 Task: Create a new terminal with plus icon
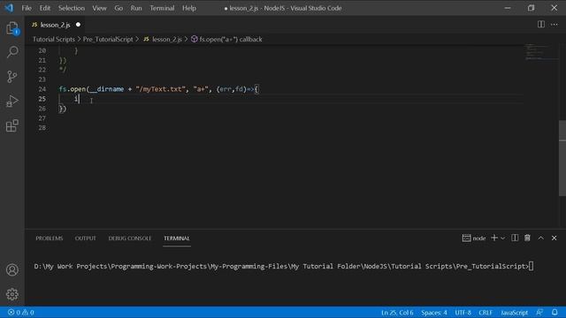494,238
